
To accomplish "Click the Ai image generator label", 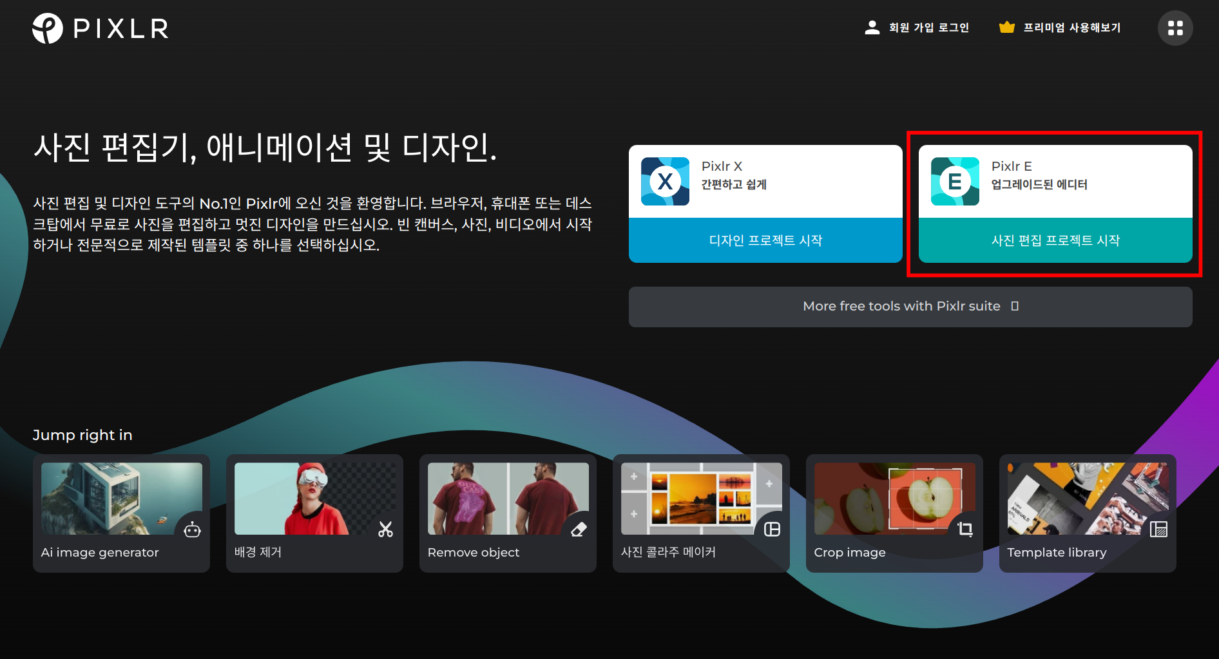I will (x=100, y=553).
